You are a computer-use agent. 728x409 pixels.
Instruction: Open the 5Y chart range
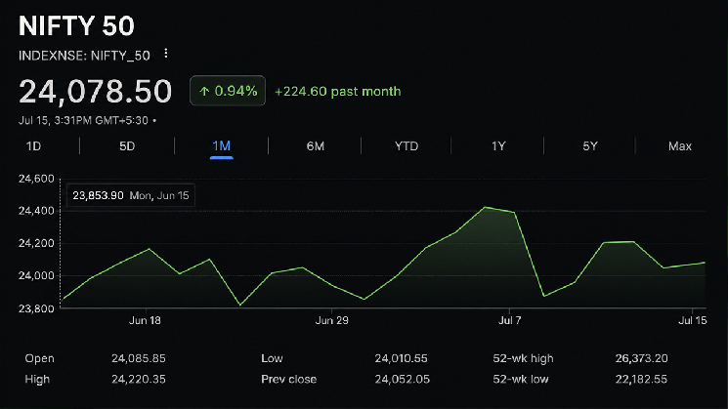(x=589, y=146)
